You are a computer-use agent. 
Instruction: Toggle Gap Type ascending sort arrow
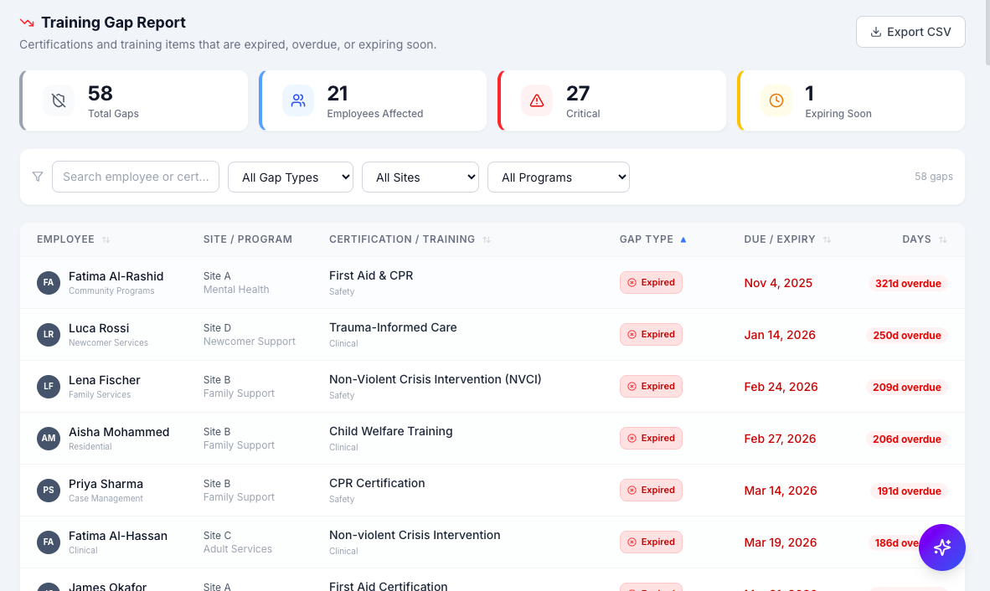point(683,239)
